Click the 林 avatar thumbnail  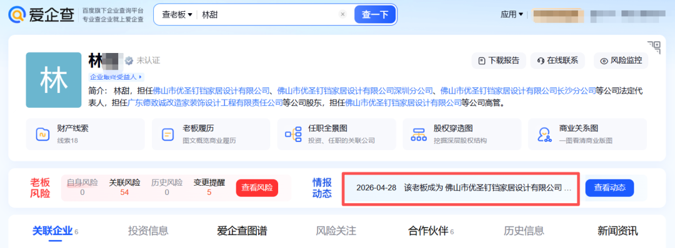[x=53, y=80]
